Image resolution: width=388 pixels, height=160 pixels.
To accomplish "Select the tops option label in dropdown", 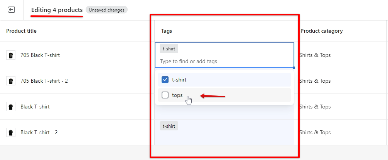I will click(x=177, y=95).
